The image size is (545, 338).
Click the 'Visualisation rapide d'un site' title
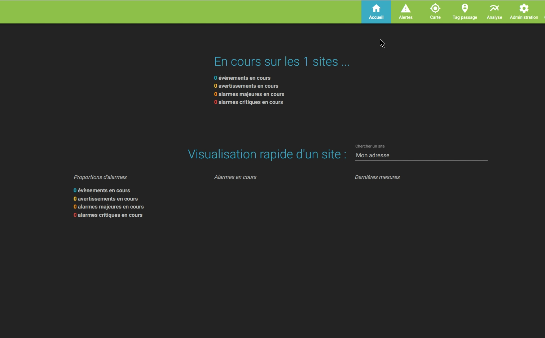coord(267,154)
